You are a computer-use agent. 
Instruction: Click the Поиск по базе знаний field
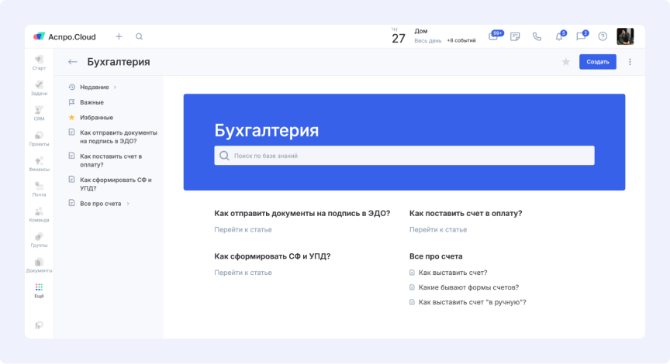coord(404,156)
